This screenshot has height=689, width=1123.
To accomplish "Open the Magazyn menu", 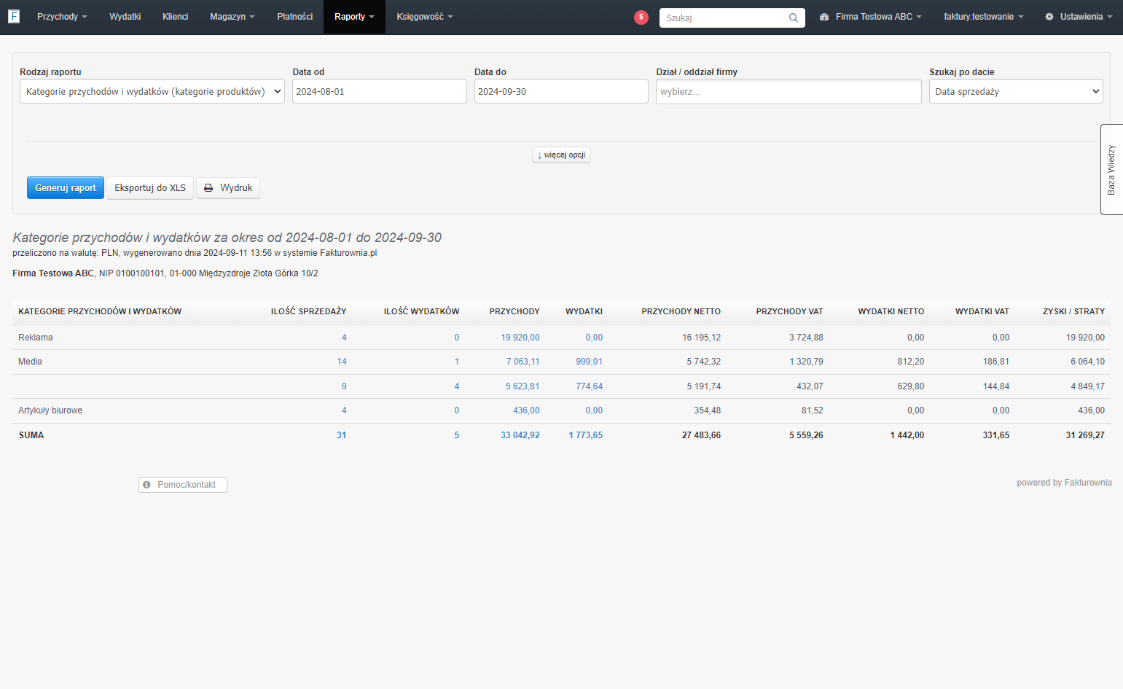I will click(x=232, y=17).
